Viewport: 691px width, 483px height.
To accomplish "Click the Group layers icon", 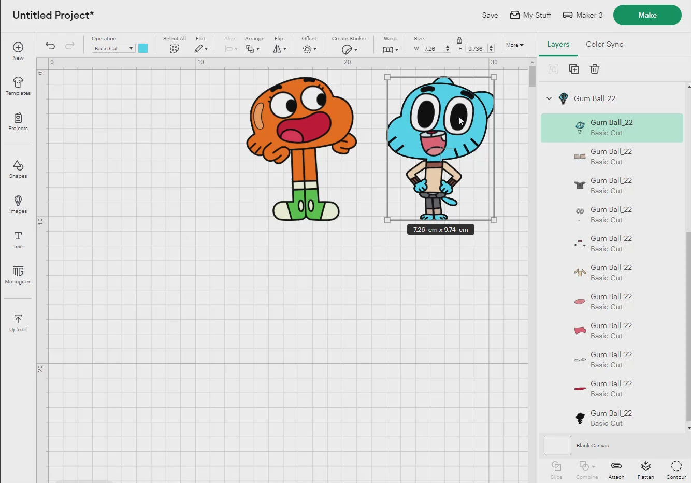I will 553,69.
